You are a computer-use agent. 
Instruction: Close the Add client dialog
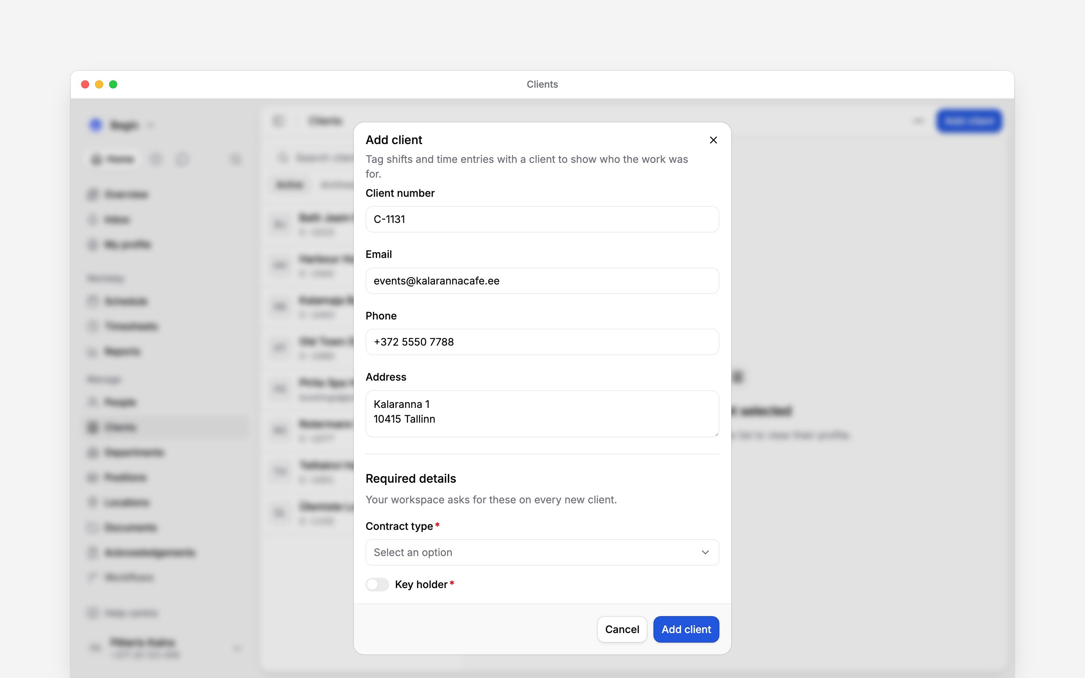click(x=713, y=140)
